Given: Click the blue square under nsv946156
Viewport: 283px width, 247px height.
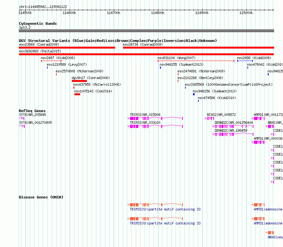Looking at the screenshot, I should coord(194,94).
